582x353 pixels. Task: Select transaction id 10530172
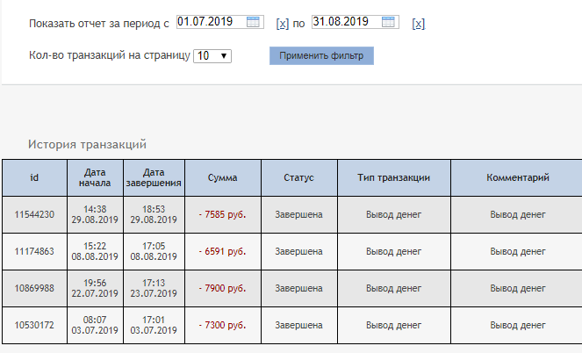point(34,325)
